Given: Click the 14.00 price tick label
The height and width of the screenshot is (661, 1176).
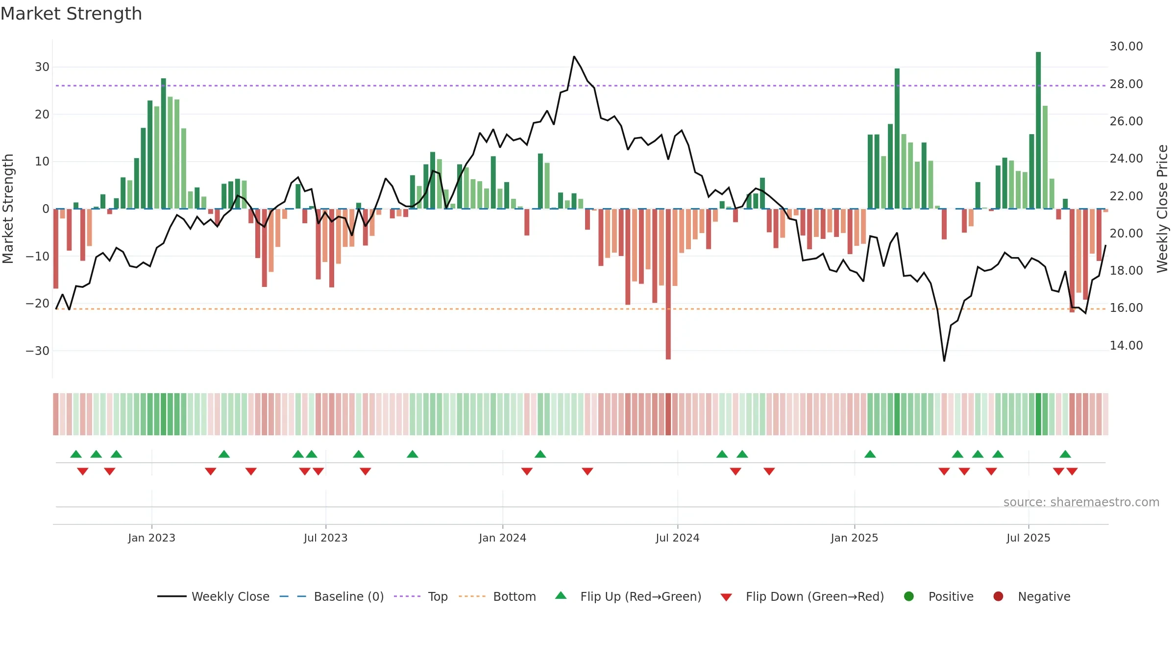Looking at the screenshot, I should [x=1126, y=346].
